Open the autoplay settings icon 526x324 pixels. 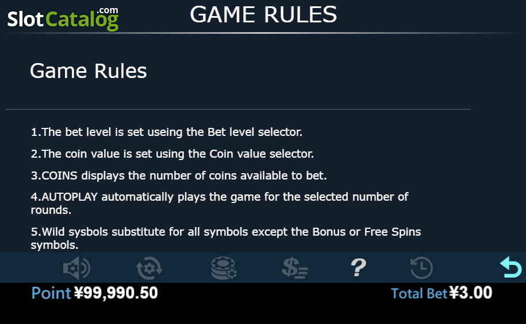tap(149, 268)
